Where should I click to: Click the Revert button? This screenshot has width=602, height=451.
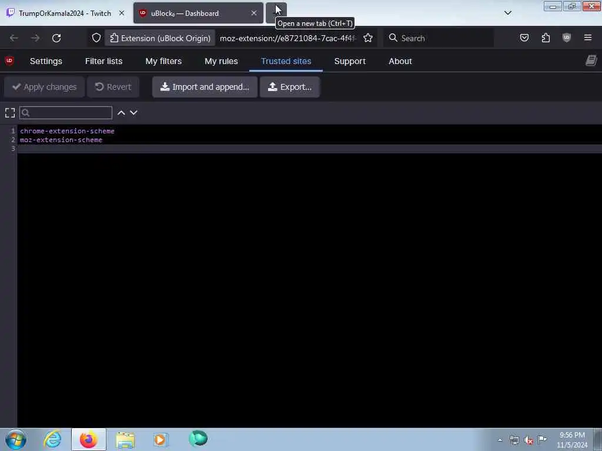tap(113, 87)
